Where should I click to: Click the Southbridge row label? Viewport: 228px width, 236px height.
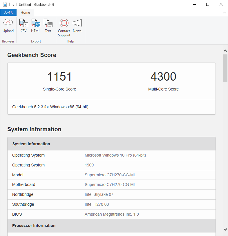23,204
